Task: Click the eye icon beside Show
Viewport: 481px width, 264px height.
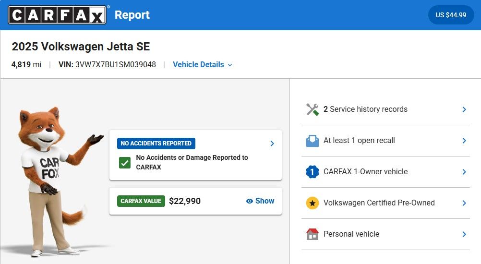Action: [249, 201]
